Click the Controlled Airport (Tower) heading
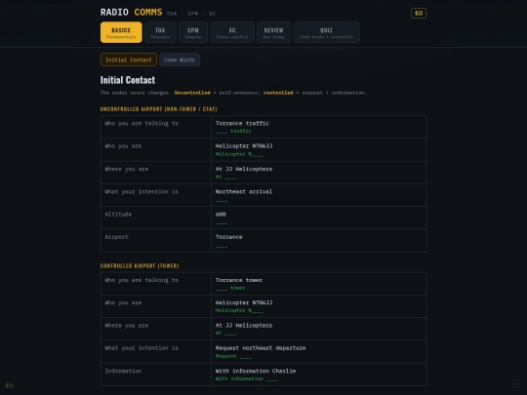The width and height of the screenshot is (527, 395). point(140,265)
